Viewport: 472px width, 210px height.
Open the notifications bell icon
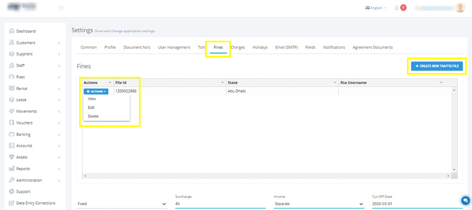point(396,8)
